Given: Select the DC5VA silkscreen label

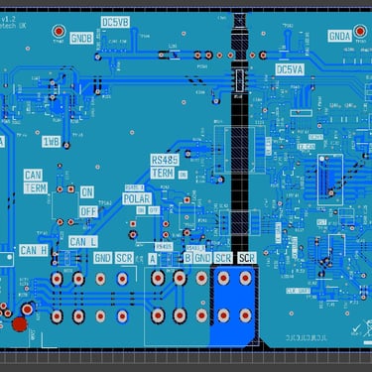Looking at the screenshot, I should [290, 69].
